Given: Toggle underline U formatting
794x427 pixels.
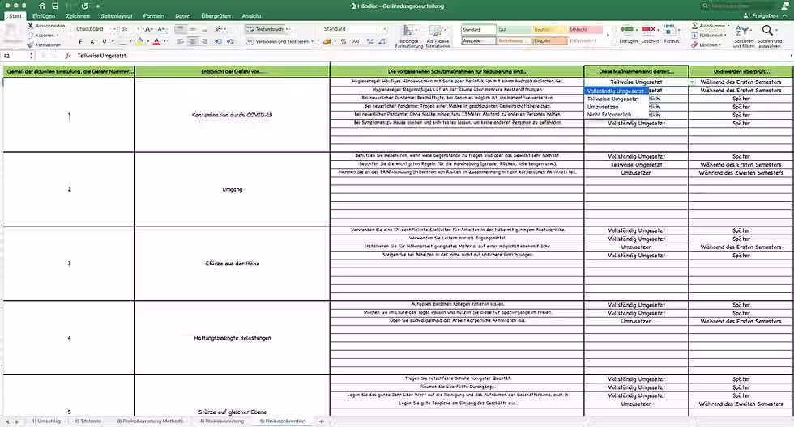Looking at the screenshot, I should tap(105, 41).
